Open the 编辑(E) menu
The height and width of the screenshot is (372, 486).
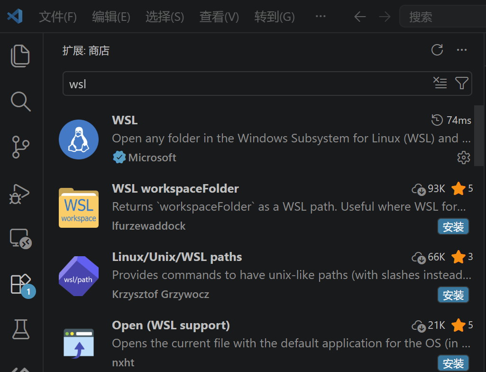[x=111, y=17]
